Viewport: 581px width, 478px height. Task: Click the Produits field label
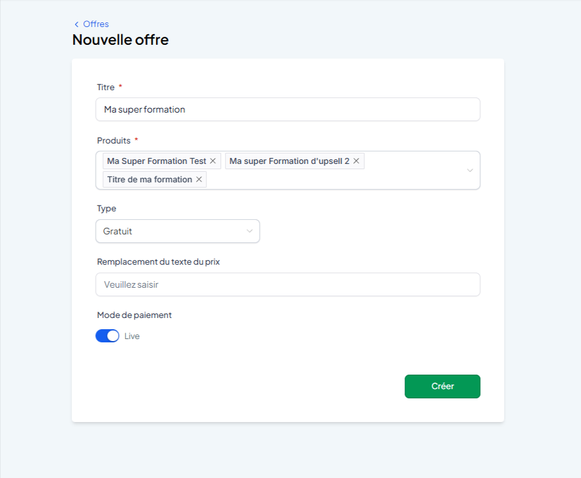click(114, 140)
